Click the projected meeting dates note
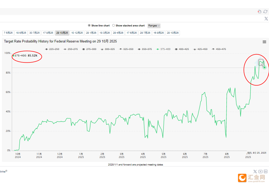 tap(135, 165)
